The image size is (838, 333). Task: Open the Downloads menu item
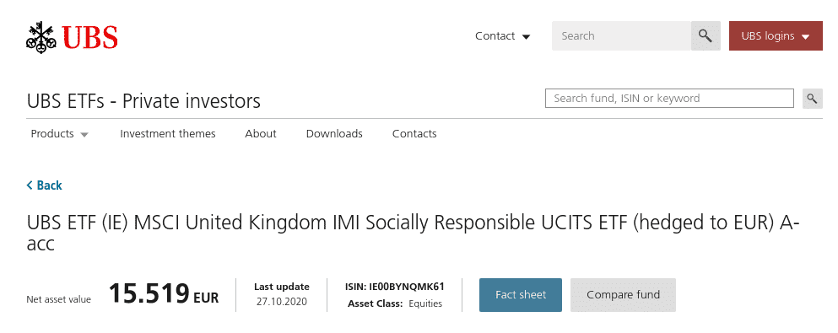click(334, 133)
